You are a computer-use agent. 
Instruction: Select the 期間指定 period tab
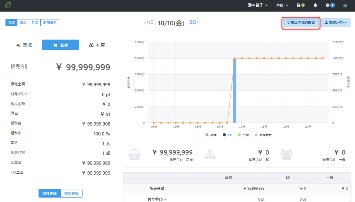50,23
